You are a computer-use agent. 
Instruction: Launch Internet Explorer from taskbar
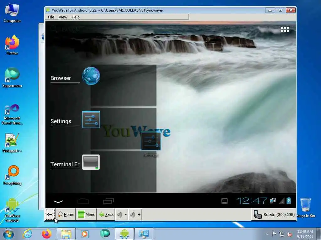(27, 234)
